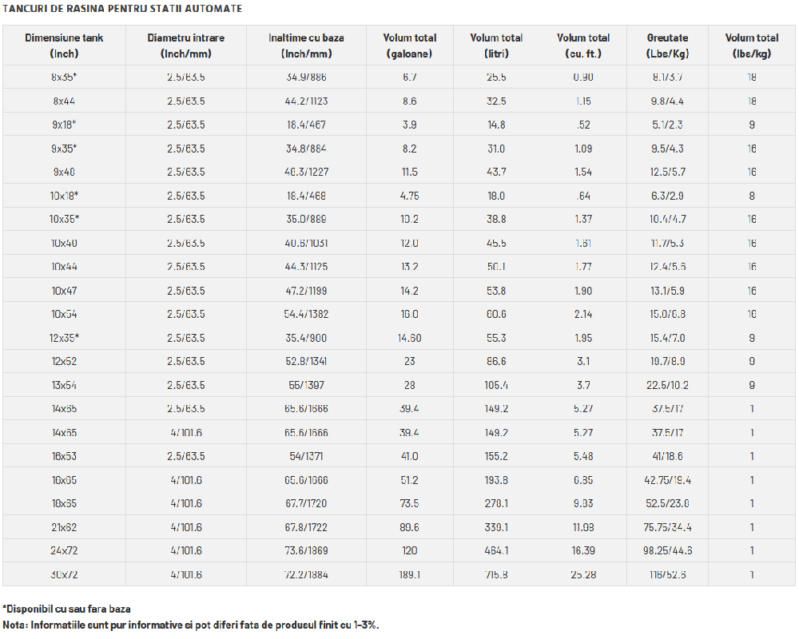Click the 30x72 tank row label
799x639 pixels.
[64, 574]
